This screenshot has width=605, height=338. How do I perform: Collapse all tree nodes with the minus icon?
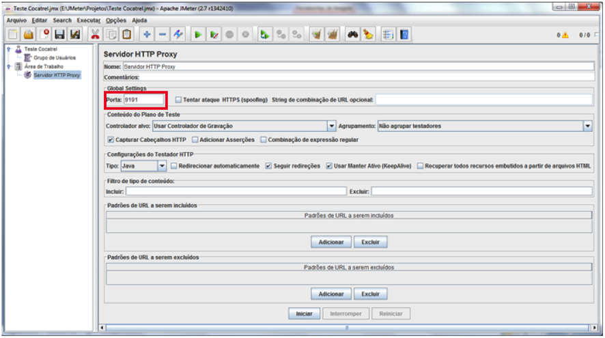(x=163, y=35)
